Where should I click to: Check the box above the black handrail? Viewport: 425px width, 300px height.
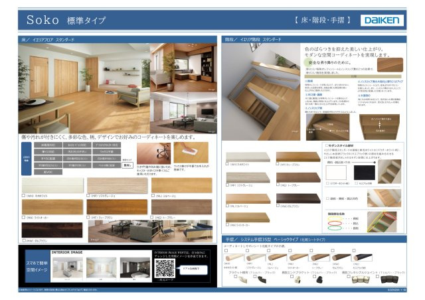(x=354, y=251)
